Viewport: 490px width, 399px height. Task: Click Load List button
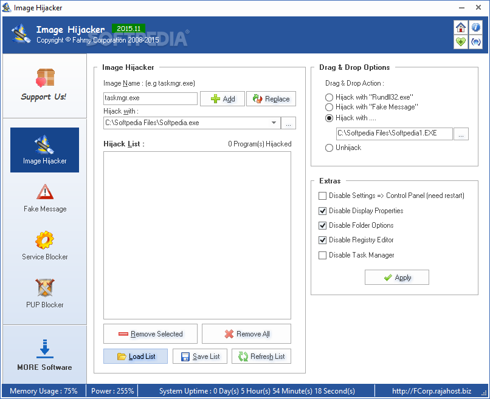(136, 356)
